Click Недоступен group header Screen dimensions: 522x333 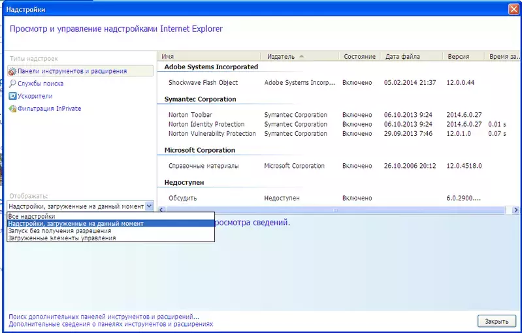(184, 182)
